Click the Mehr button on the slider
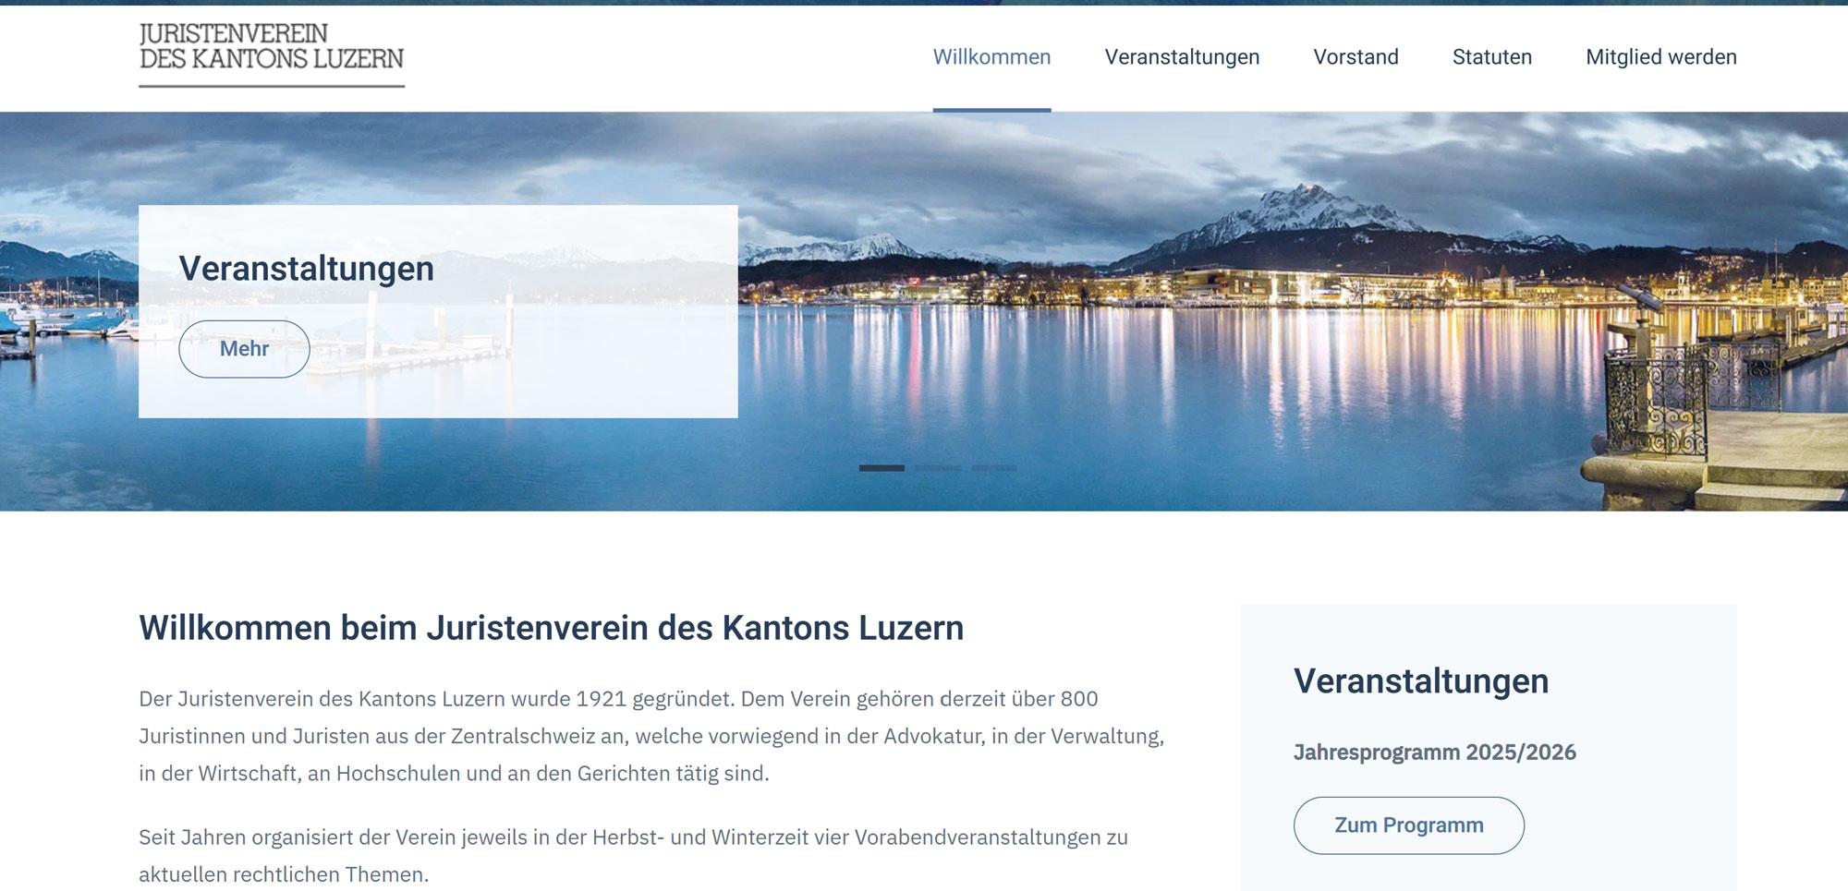 pyautogui.click(x=244, y=349)
